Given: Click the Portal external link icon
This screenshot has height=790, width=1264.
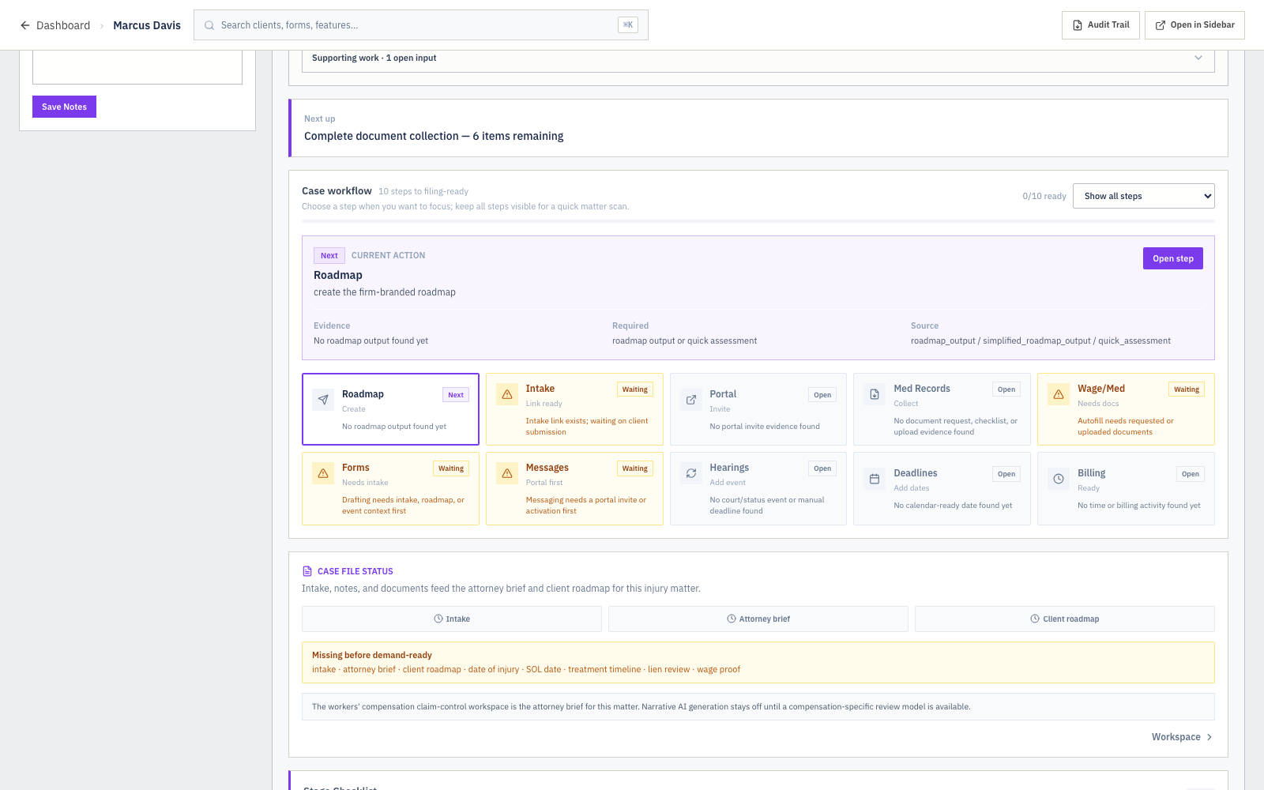Looking at the screenshot, I should click(691, 400).
